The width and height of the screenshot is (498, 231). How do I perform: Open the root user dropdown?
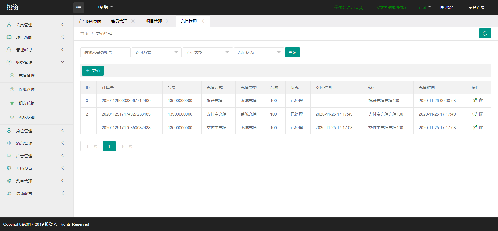point(425,7)
